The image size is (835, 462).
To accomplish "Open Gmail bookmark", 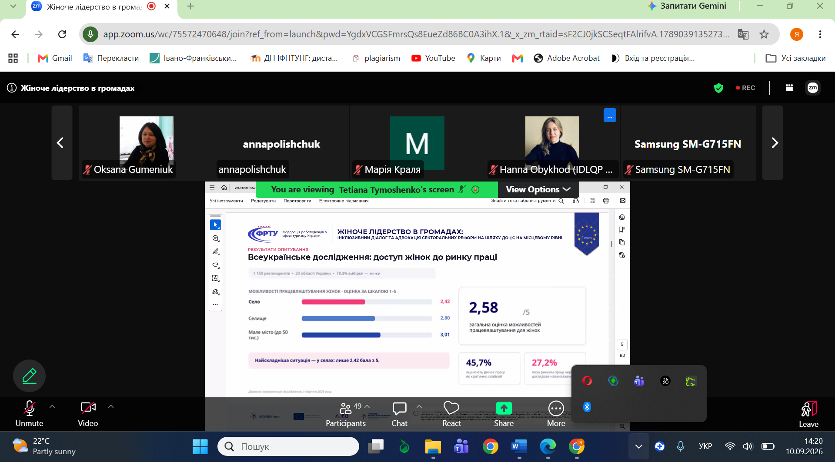I will pos(55,58).
